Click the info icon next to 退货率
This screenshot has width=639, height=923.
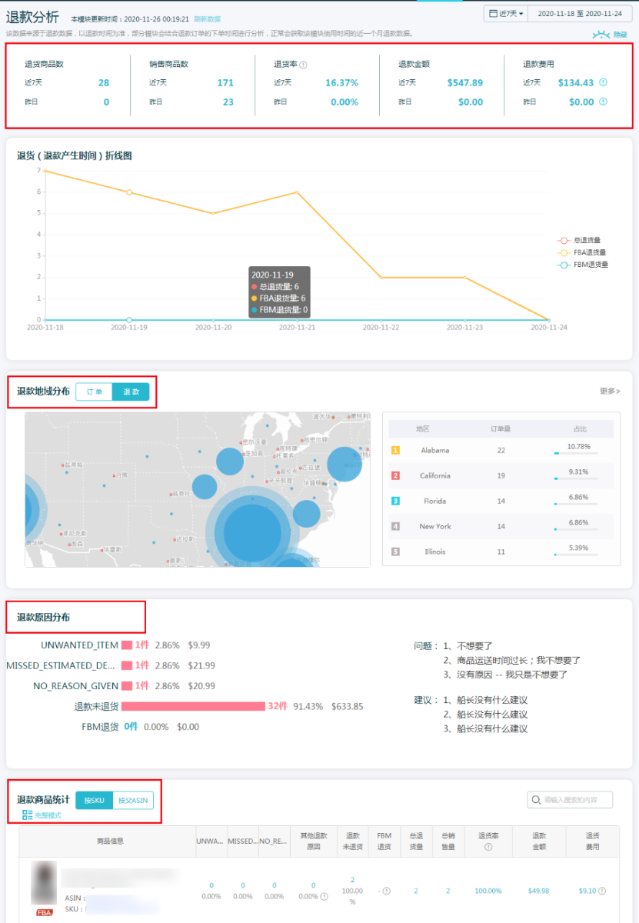click(304, 65)
